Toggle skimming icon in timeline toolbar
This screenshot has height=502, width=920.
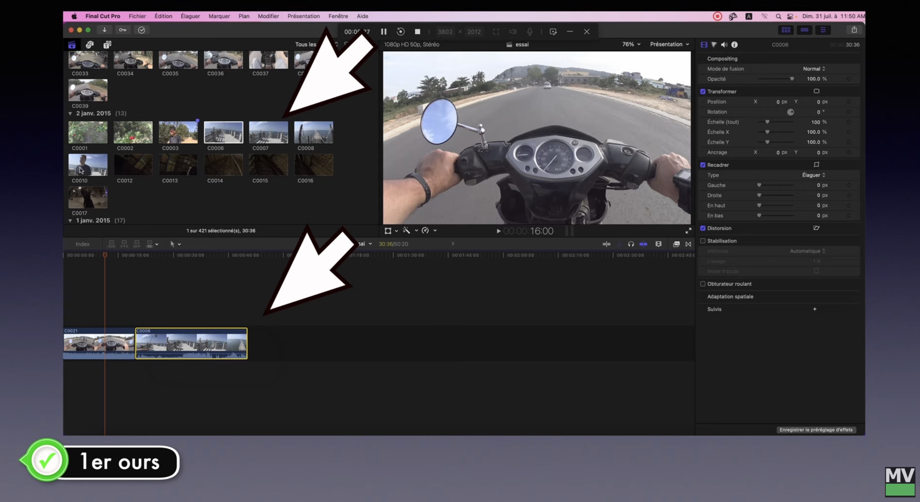click(606, 244)
